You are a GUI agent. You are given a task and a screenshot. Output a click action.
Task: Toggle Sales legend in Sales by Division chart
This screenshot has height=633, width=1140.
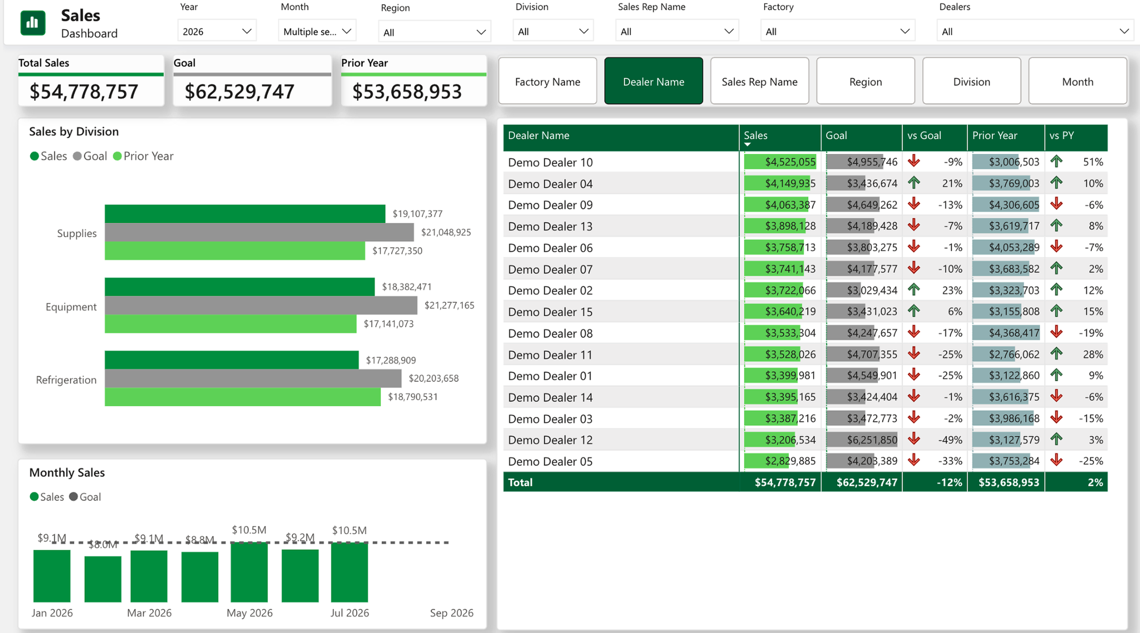coord(48,156)
